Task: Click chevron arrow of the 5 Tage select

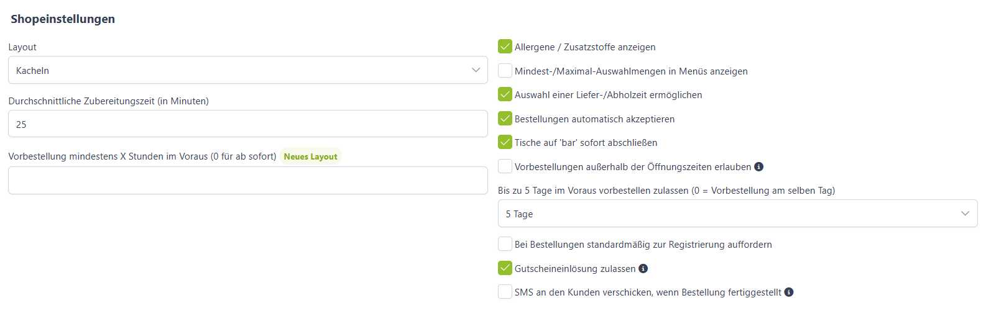Action: tap(965, 214)
